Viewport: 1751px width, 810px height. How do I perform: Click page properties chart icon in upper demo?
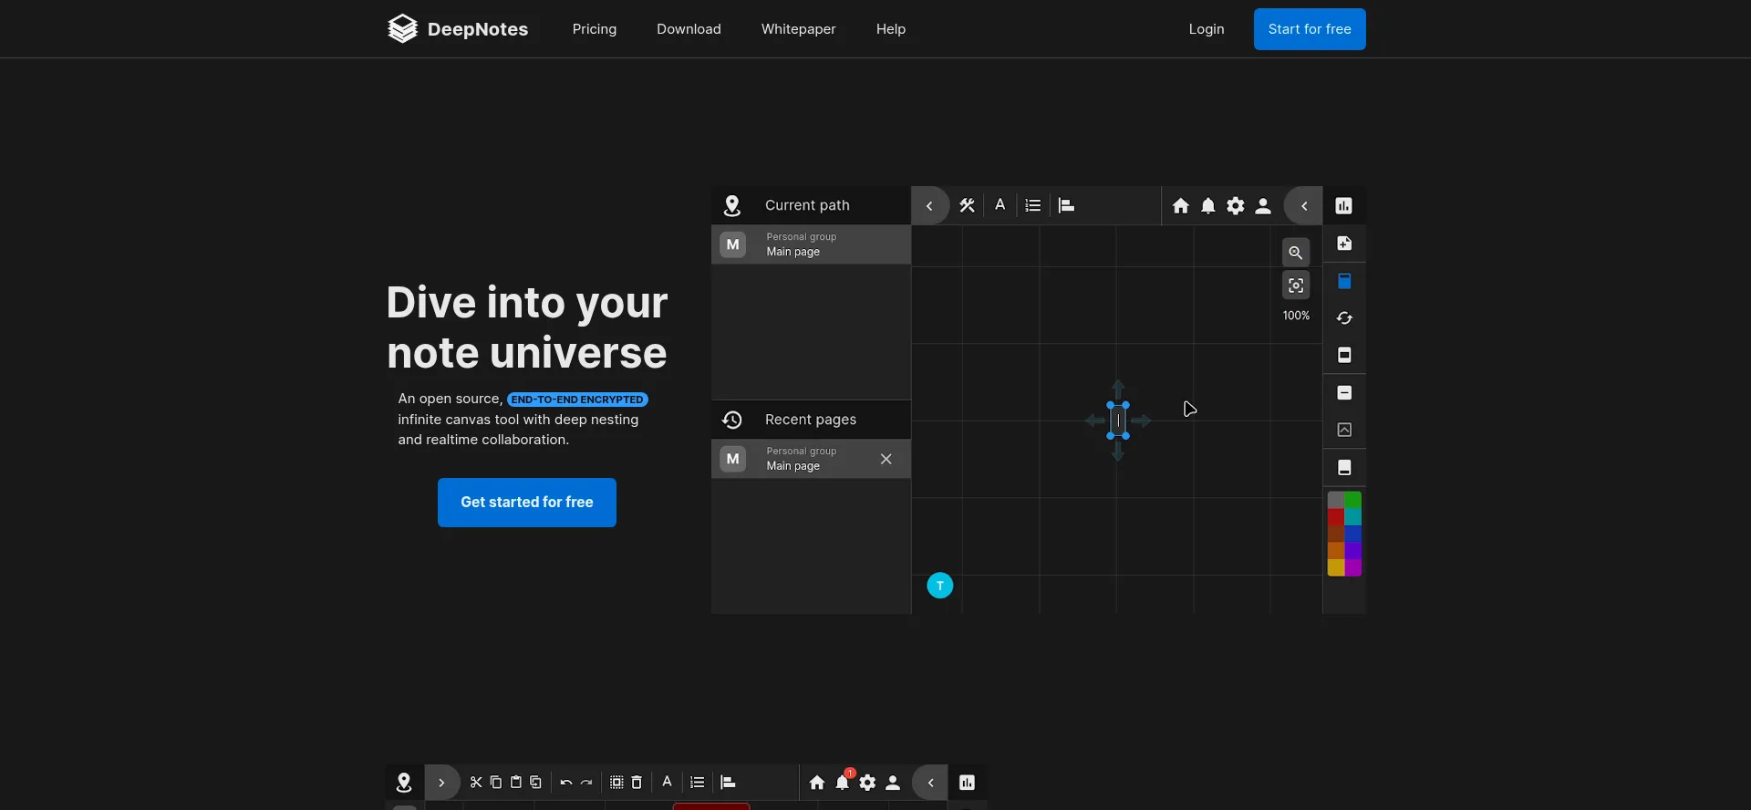tap(1344, 206)
